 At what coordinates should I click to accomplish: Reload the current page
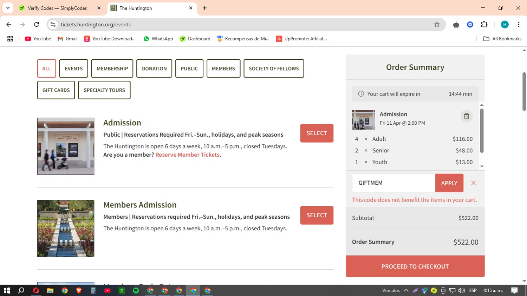point(37,25)
